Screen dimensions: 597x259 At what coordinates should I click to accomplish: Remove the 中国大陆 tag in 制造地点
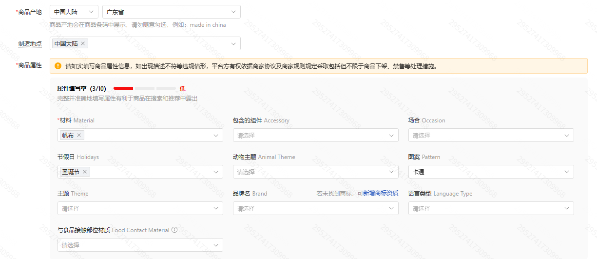[83, 43]
